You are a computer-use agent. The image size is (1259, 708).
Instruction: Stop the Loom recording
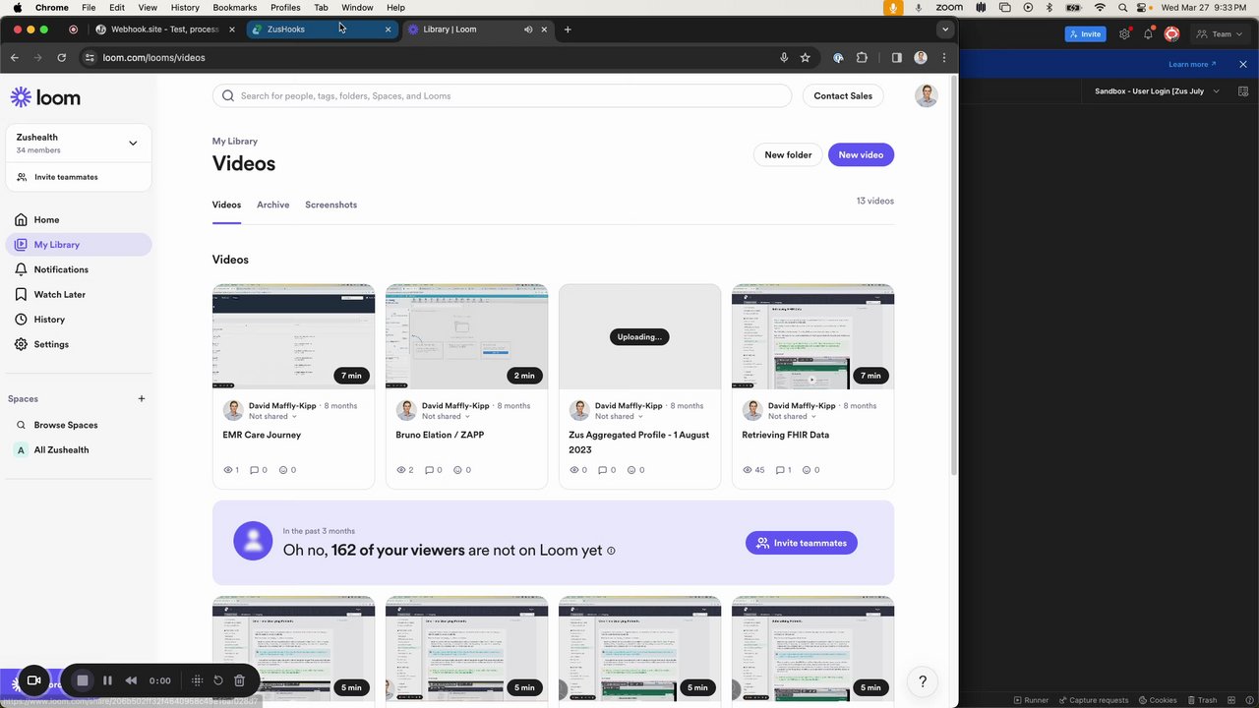[x=83, y=680]
